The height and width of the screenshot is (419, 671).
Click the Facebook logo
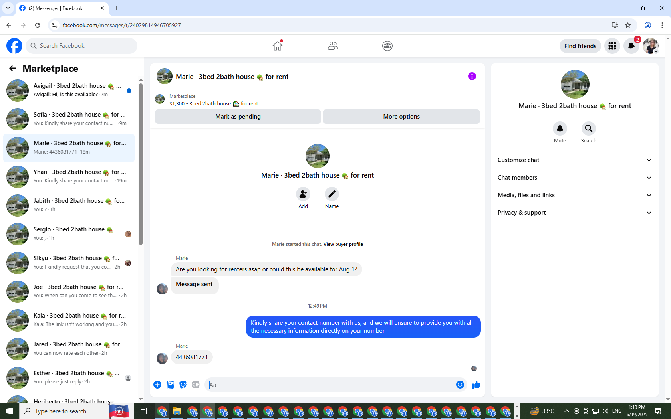pos(14,46)
